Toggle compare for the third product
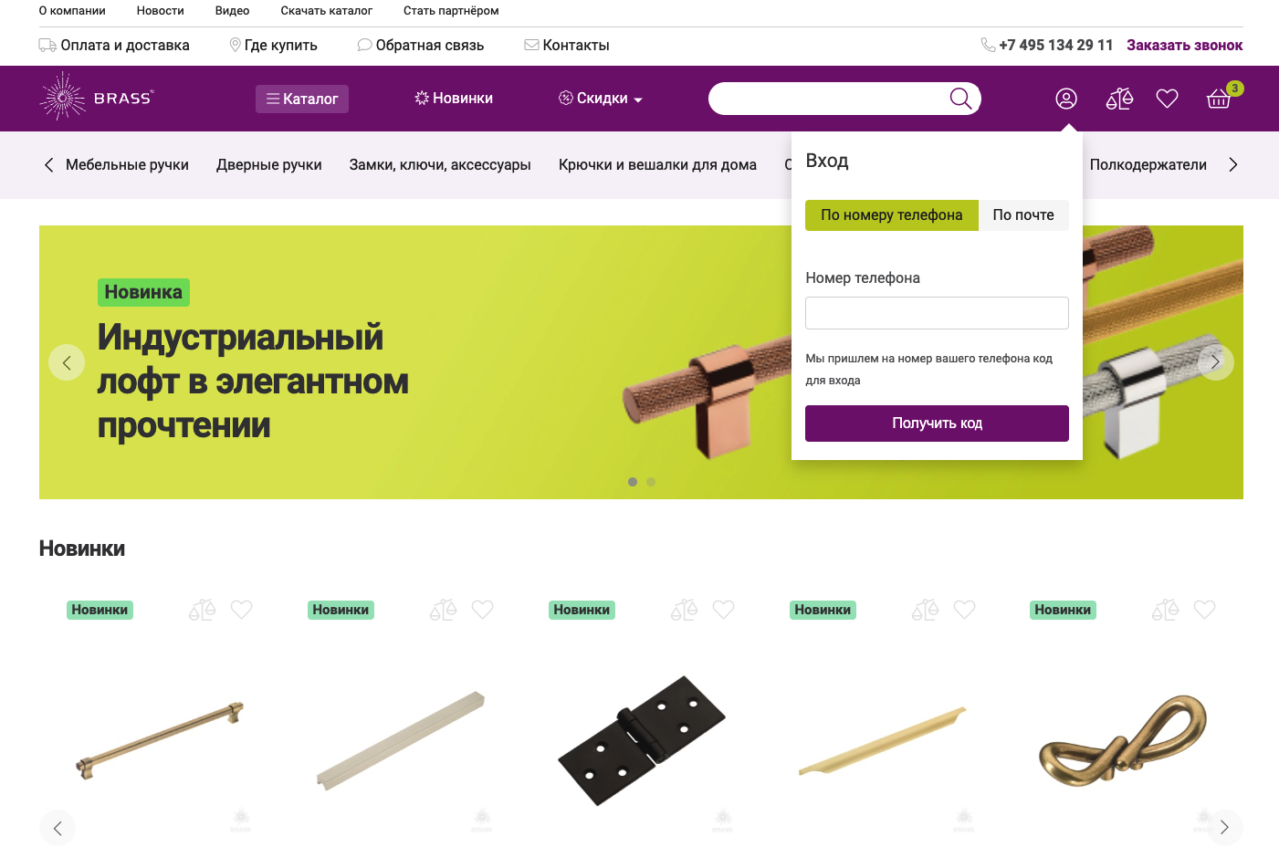Viewport: 1279px width, 847px height. 684,610
